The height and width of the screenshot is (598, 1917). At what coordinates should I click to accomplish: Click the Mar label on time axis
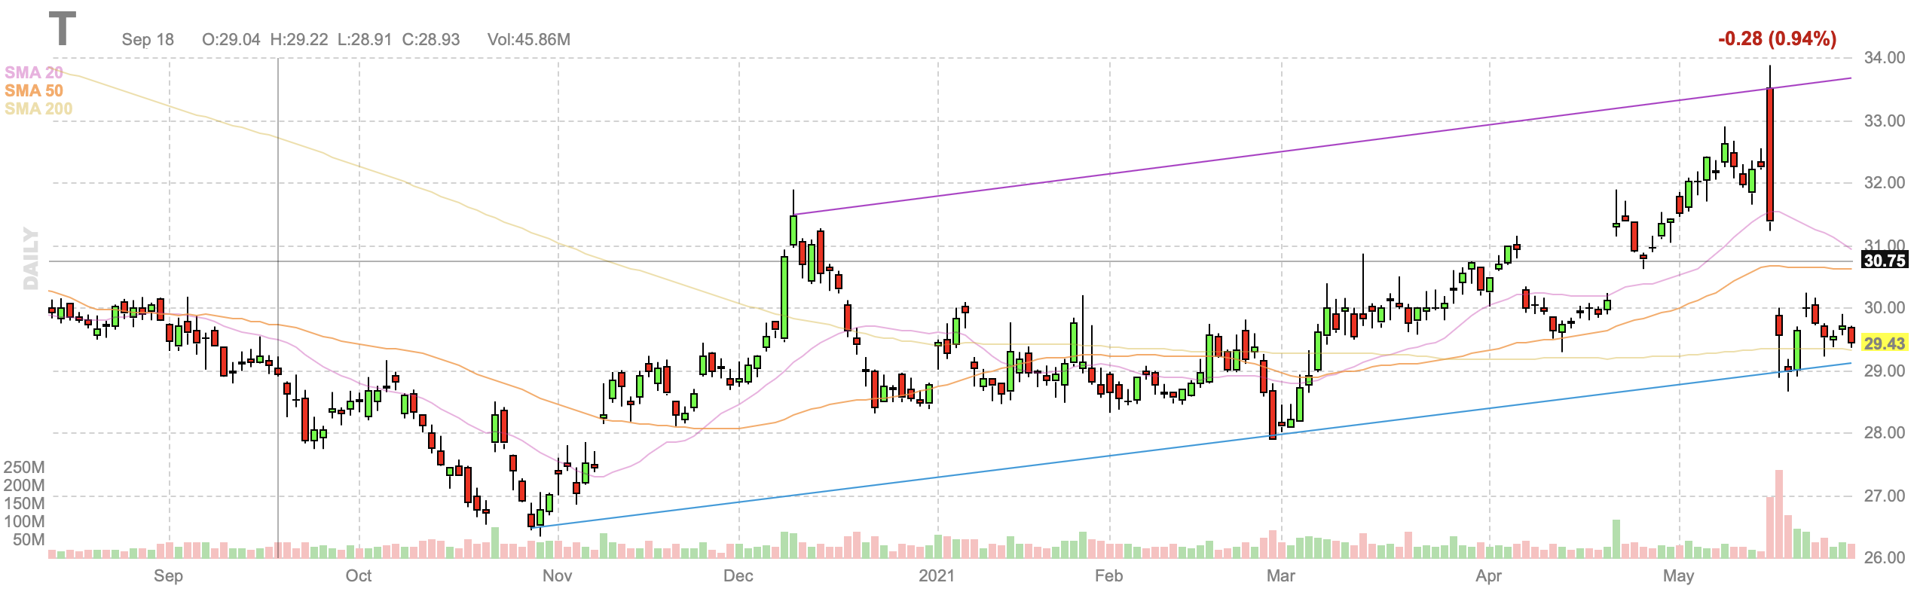pyautogui.click(x=1281, y=576)
